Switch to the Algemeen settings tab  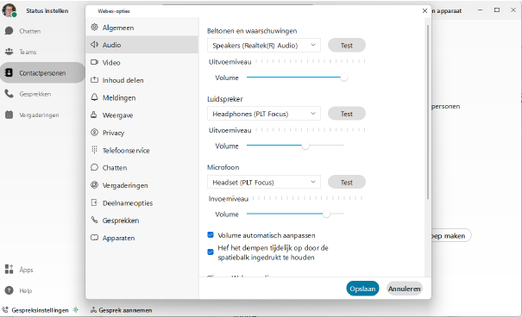coord(142,28)
